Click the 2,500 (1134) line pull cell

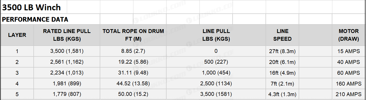coord(216,84)
